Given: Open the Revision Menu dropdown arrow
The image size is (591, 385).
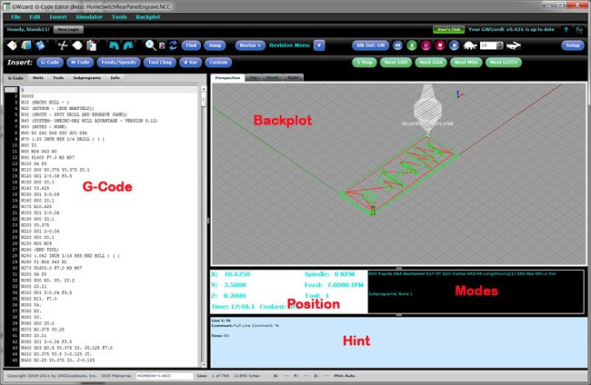Looking at the screenshot, I should (319, 45).
